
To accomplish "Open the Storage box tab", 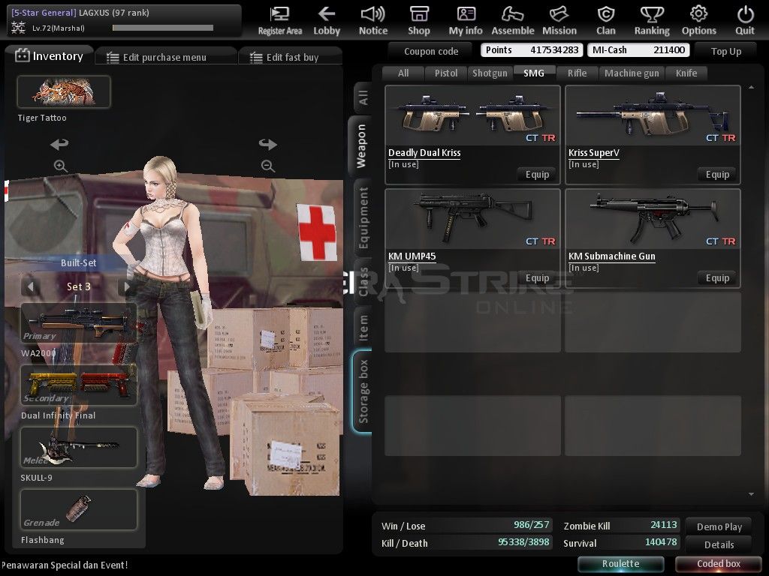I will click(x=363, y=391).
